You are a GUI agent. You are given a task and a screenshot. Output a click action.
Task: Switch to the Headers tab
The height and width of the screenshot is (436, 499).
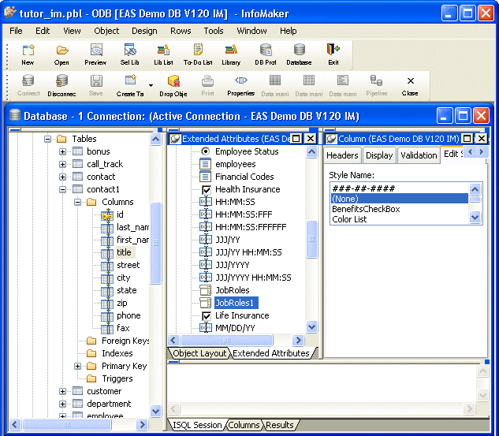(x=342, y=155)
